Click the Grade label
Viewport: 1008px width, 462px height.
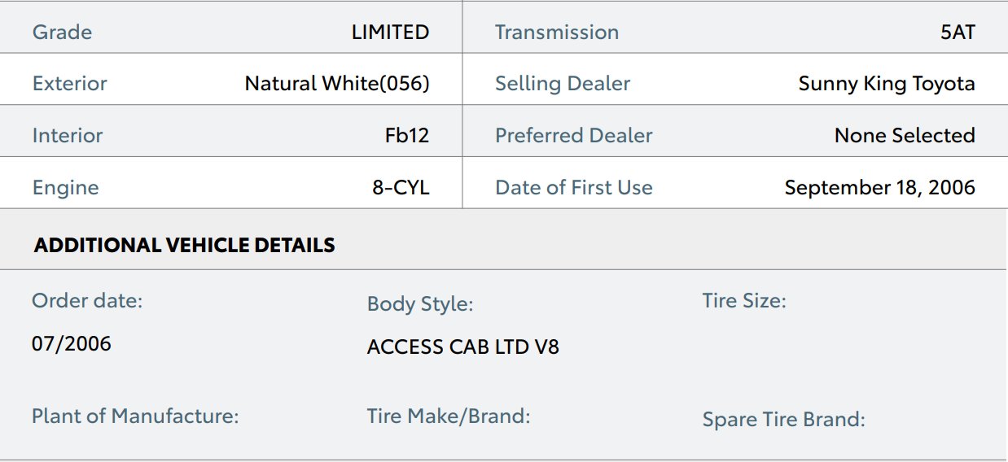(62, 33)
